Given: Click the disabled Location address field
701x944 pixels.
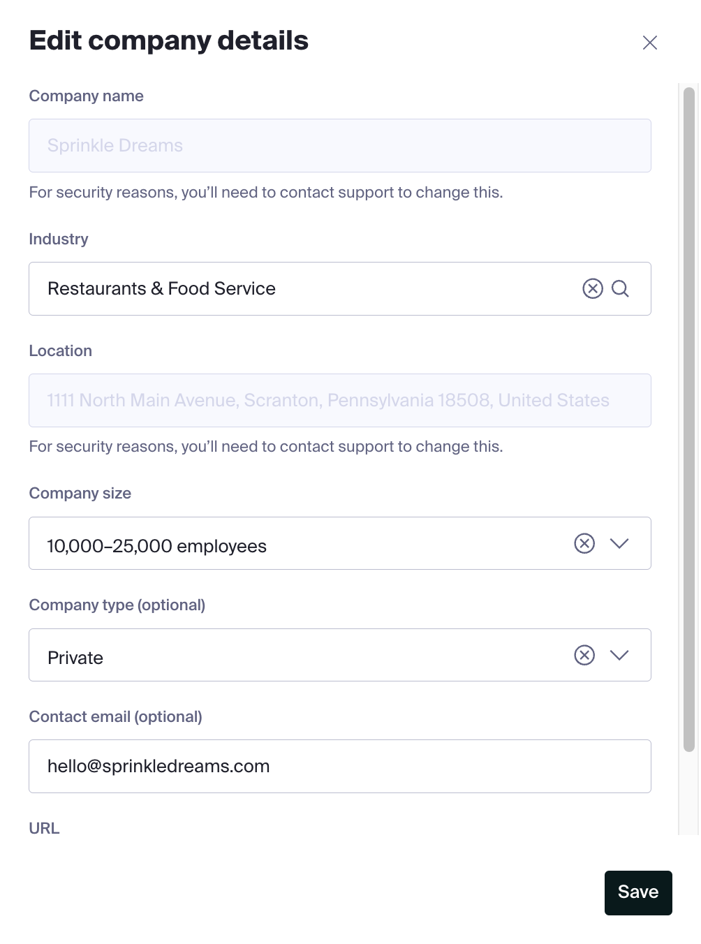Looking at the screenshot, I should [340, 400].
